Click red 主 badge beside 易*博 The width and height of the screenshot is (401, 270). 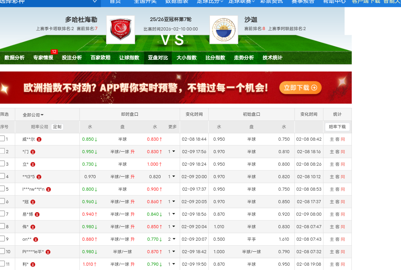(37, 214)
